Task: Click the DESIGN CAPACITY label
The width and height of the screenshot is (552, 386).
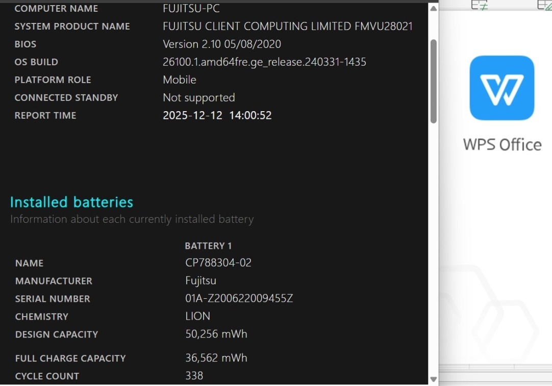Action: (57, 334)
